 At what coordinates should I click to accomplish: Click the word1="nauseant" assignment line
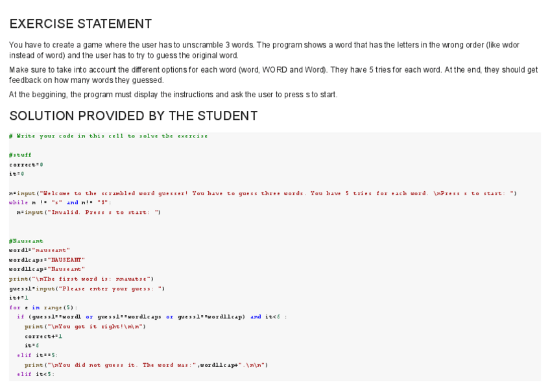click(x=39, y=250)
